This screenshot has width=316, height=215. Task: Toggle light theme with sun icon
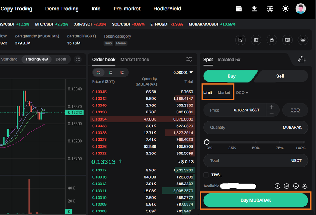pos(285,9)
